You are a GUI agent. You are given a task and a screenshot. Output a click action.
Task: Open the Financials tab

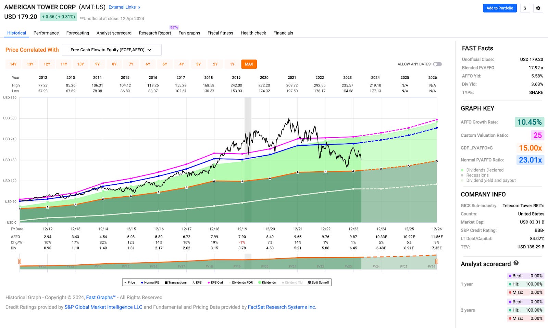[x=283, y=33]
